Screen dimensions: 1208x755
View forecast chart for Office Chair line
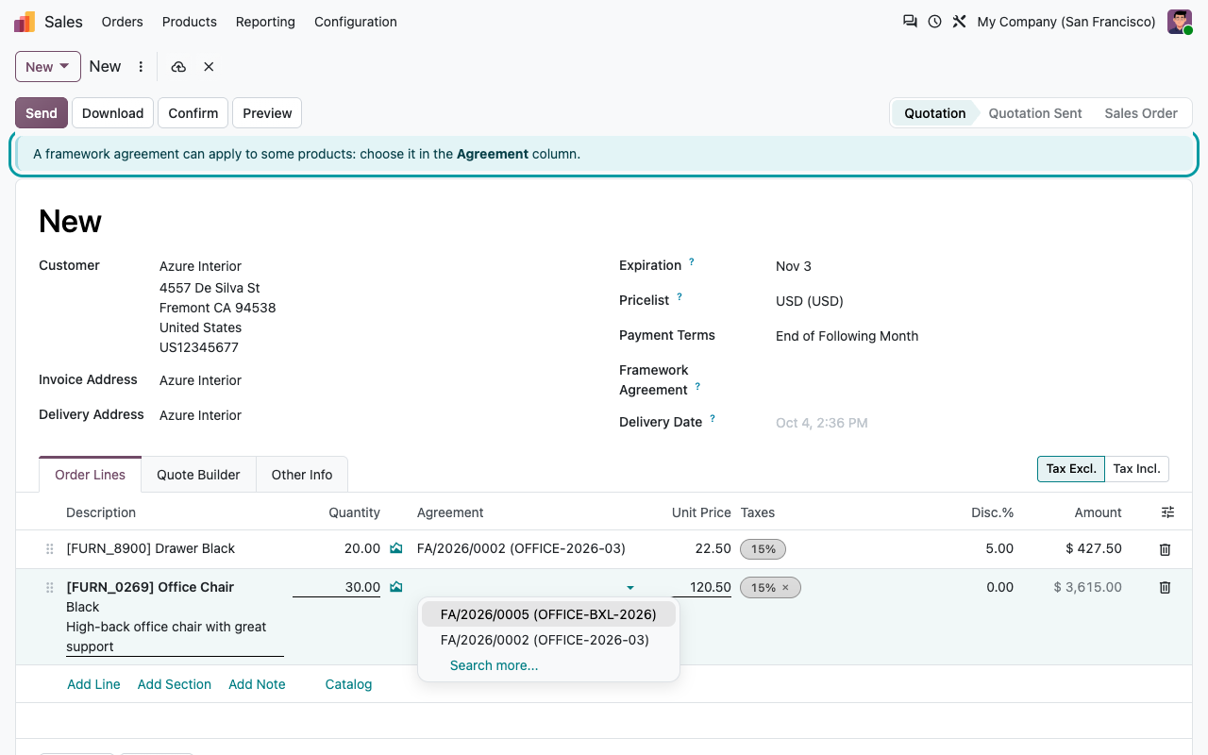tap(396, 587)
